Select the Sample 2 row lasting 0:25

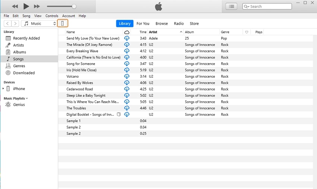point(186,133)
